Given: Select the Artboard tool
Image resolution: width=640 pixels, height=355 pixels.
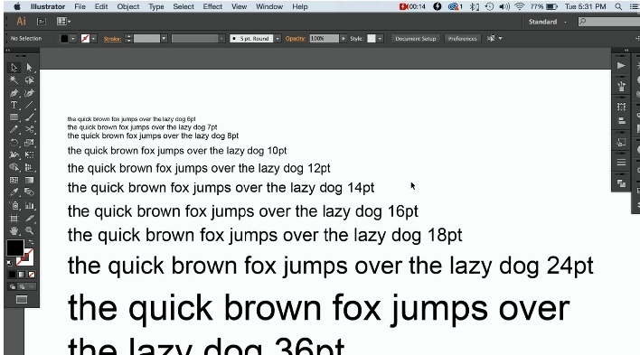Looking at the screenshot, I should [14, 219].
